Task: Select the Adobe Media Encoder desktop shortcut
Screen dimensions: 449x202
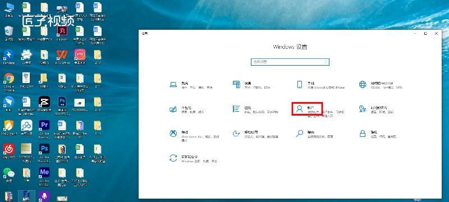Action: [44, 176]
